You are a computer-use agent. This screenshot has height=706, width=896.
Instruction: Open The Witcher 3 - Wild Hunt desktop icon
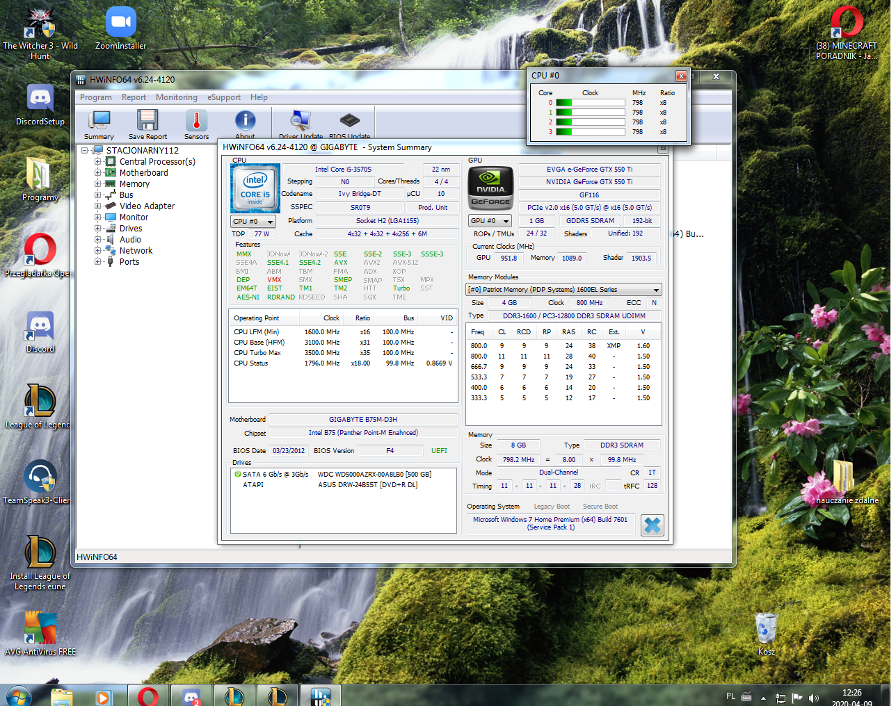tap(40, 33)
